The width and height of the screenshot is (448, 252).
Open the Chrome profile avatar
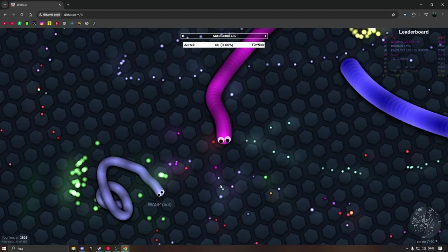tap(434, 15)
